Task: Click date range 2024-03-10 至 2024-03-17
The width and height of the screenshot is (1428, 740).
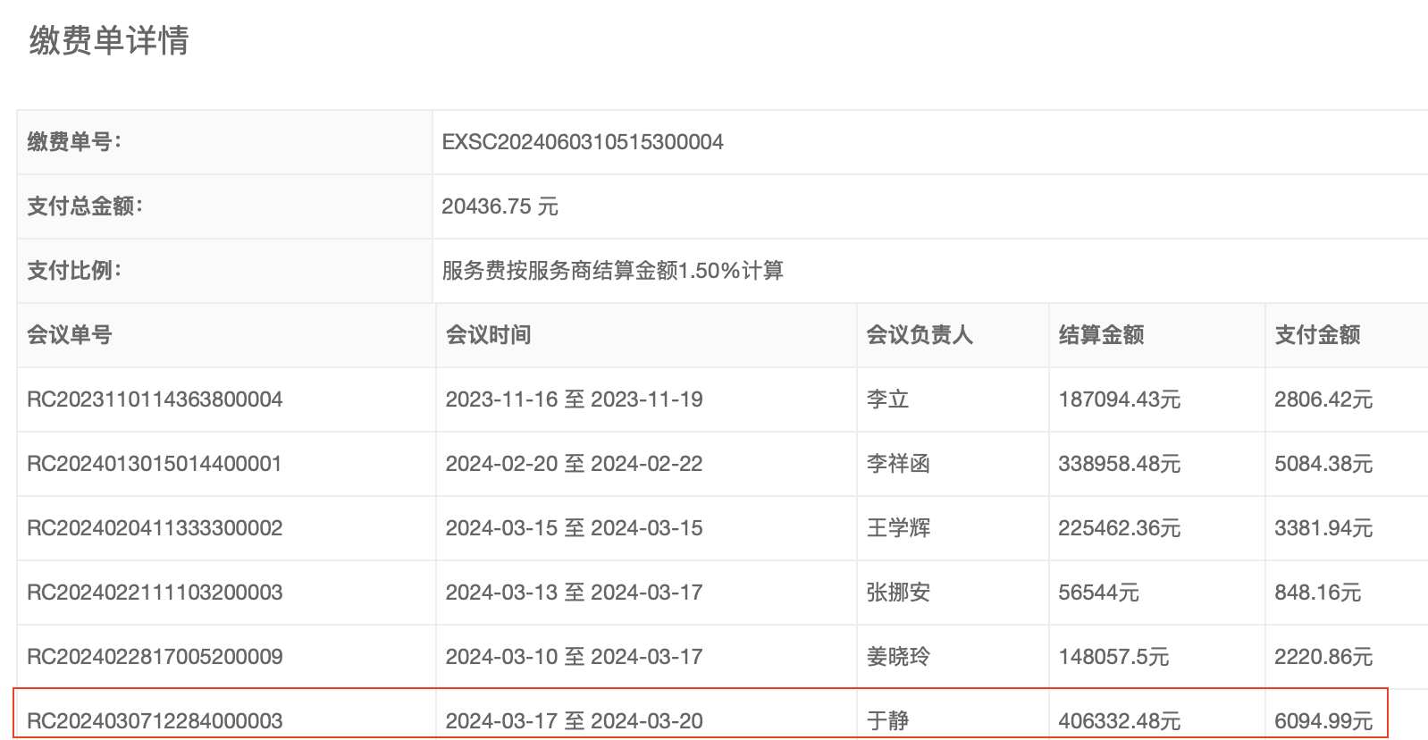Action: click(x=574, y=657)
